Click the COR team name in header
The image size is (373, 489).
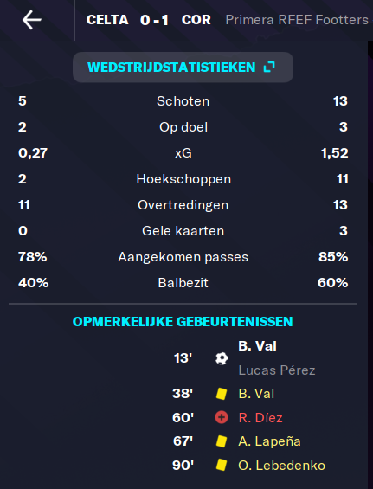(x=196, y=20)
